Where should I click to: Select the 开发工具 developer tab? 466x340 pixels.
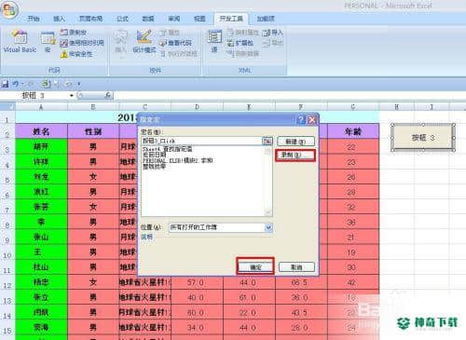231,19
